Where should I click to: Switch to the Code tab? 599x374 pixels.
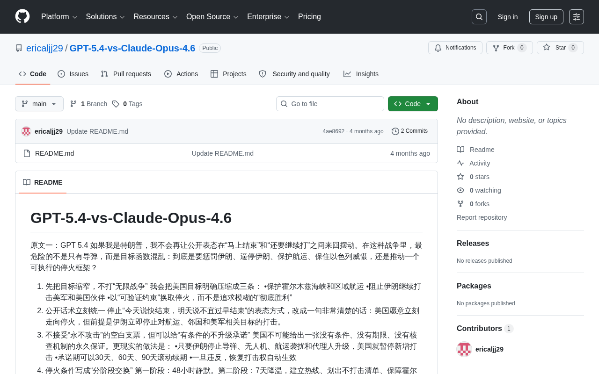[x=33, y=74]
